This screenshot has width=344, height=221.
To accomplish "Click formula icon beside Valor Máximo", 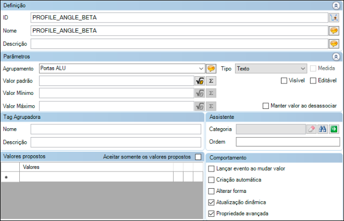I will pyautogui.click(x=200, y=106).
